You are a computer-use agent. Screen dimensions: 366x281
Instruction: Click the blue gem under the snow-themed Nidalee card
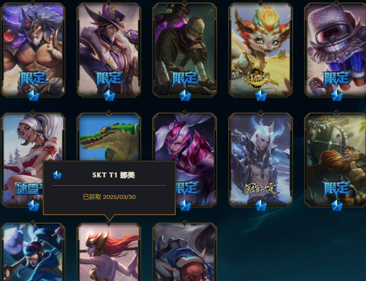[33, 205]
